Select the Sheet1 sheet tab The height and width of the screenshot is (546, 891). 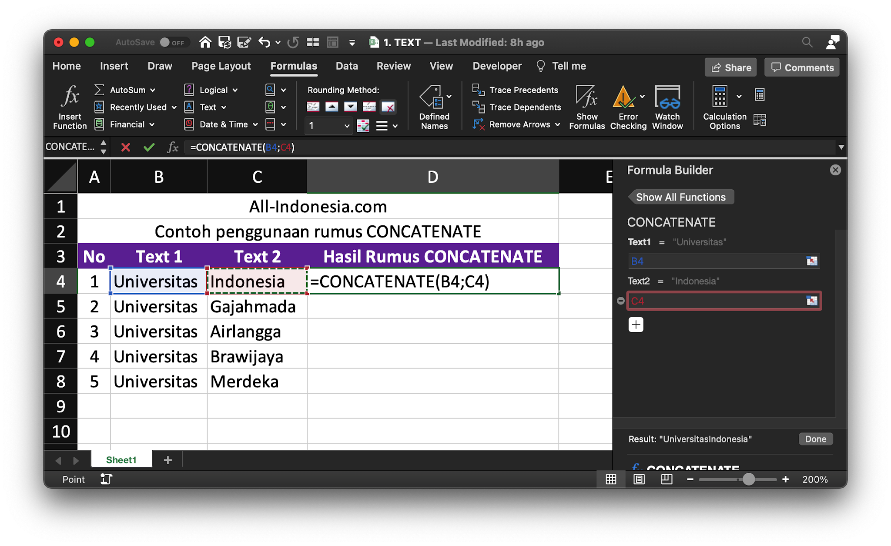click(121, 460)
